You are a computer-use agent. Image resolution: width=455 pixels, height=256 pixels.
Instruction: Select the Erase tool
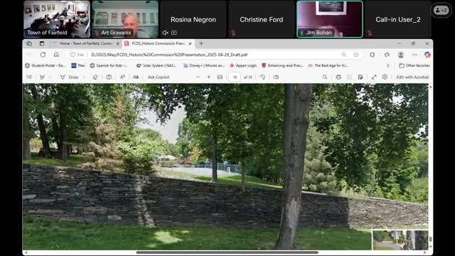pyautogui.click(x=95, y=77)
